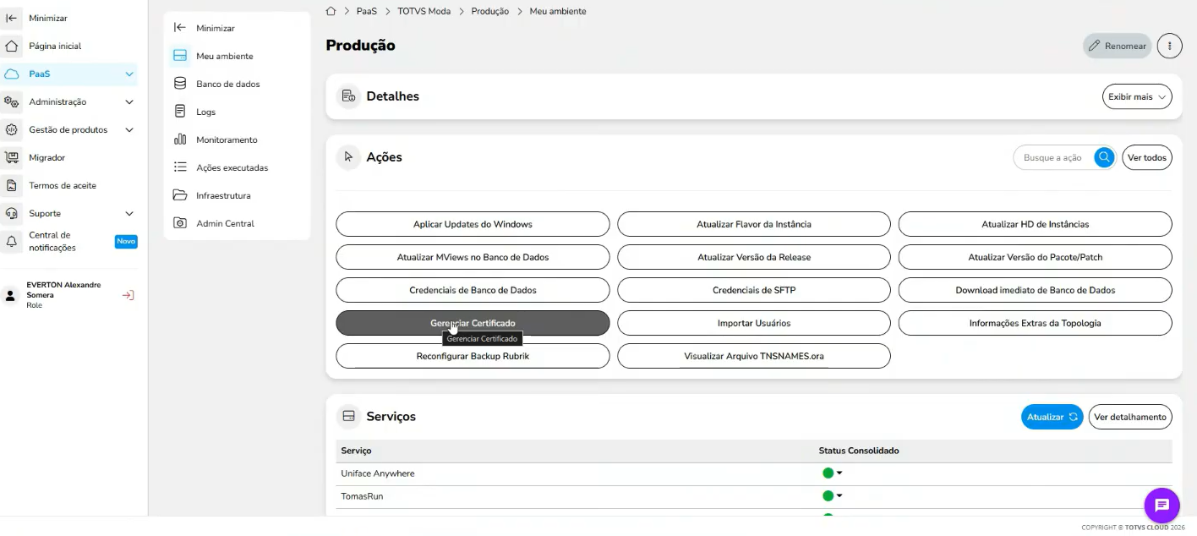
Task: Go to Produção breadcrumb link
Action: point(490,11)
